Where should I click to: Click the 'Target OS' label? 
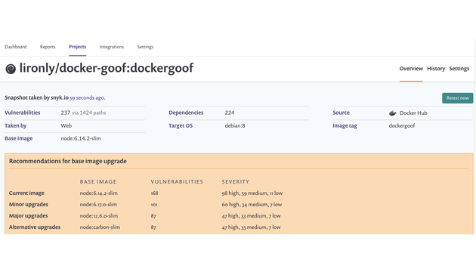(x=181, y=125)
